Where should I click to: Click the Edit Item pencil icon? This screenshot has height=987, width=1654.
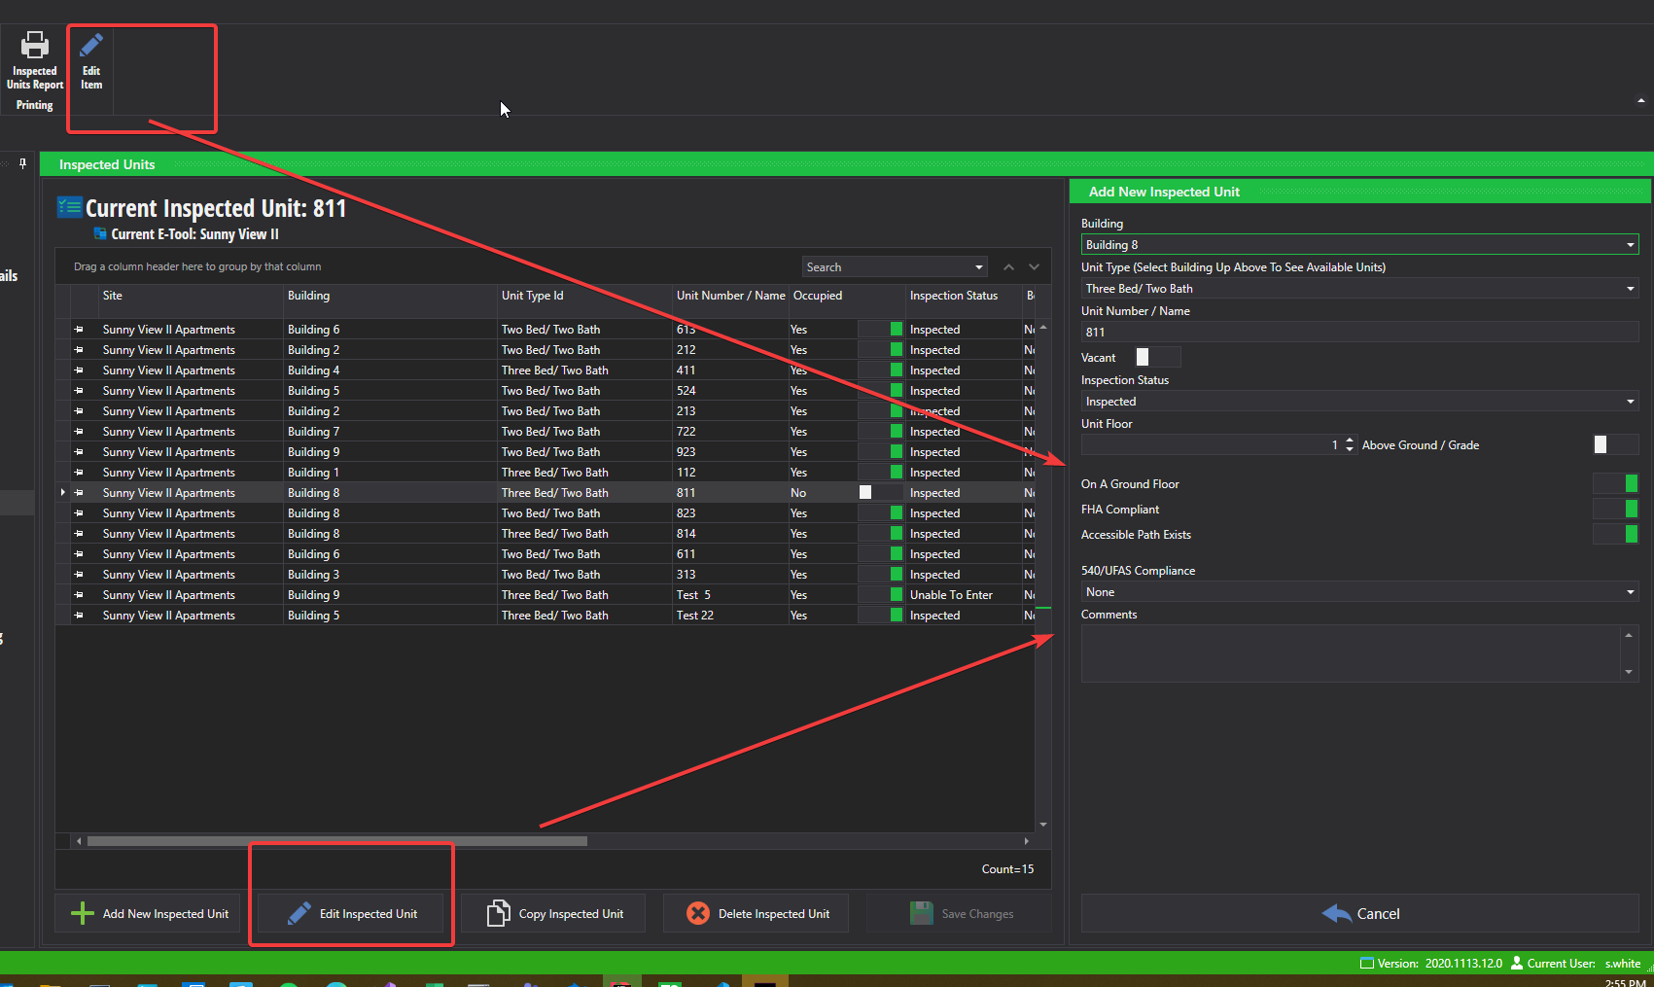point(91,46)
